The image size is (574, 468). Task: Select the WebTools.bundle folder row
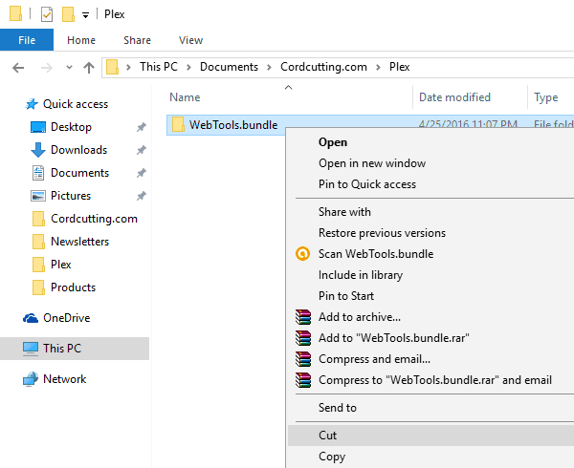(370, 125)
